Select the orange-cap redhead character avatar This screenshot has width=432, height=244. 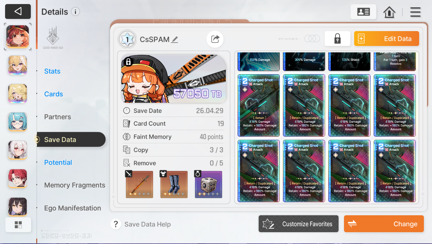pos(18,36)
